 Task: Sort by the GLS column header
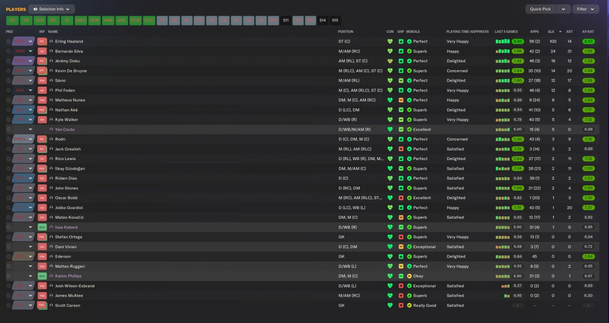[x=551, y=31]
